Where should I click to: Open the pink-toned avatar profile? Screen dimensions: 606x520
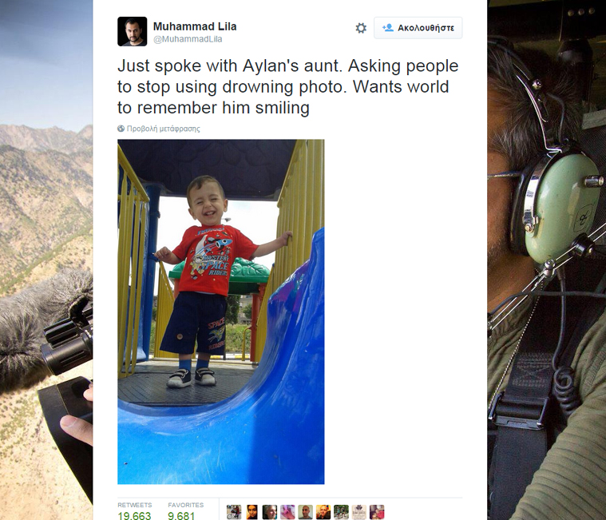287,512
